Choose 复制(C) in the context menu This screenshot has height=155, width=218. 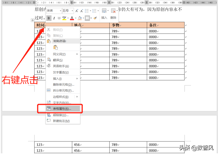pos(63,36)
